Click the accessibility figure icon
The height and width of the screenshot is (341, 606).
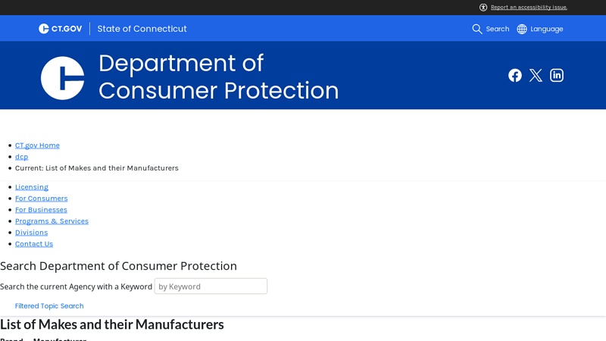pyautogui.click(x=483, y=8)
